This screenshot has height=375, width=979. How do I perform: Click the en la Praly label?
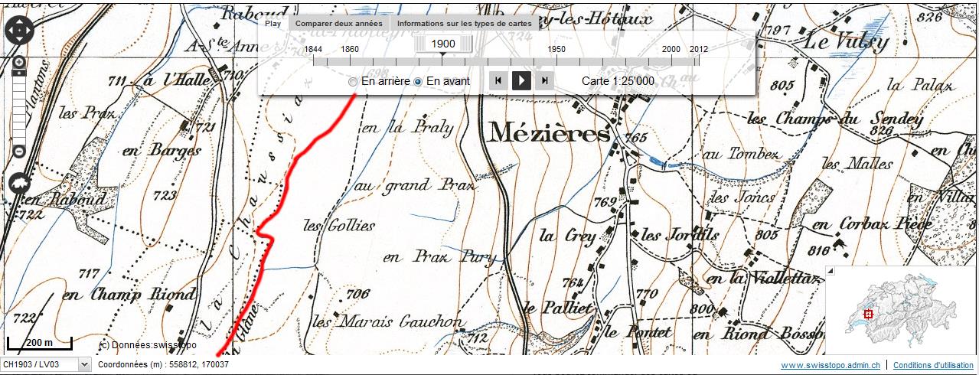click(x=406, y=128)
